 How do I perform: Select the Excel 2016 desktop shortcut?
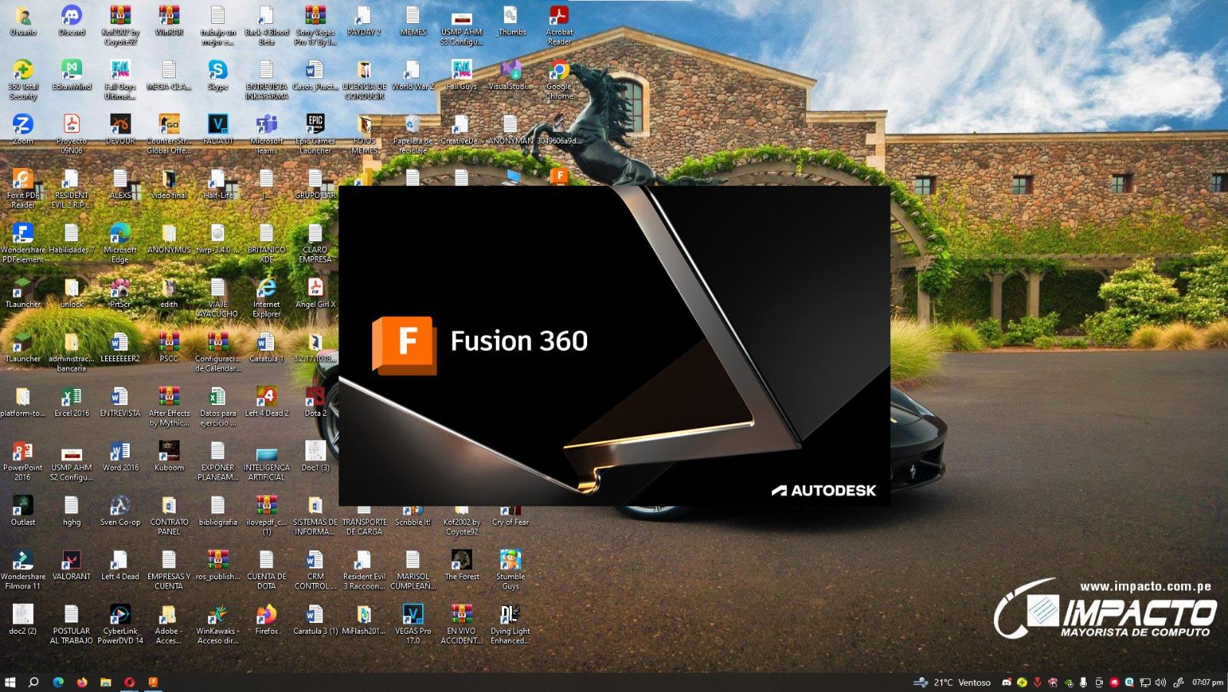[71, 402]
